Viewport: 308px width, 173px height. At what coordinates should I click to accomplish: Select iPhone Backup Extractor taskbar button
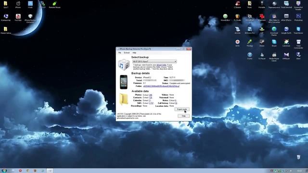[50, 171]
